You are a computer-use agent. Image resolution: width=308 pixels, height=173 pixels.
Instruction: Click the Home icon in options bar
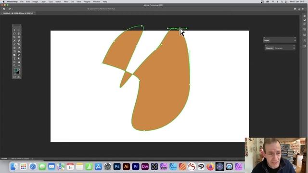4,9
